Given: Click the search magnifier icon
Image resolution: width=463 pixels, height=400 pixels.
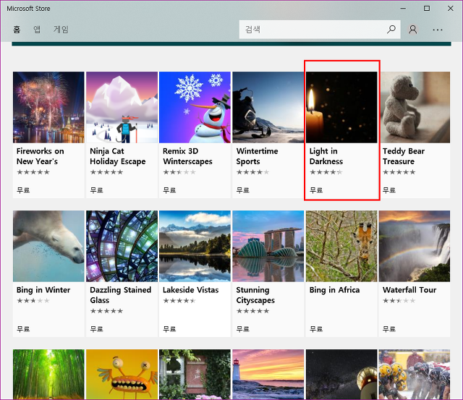Looking at the screenshot, I should [391, 29].
